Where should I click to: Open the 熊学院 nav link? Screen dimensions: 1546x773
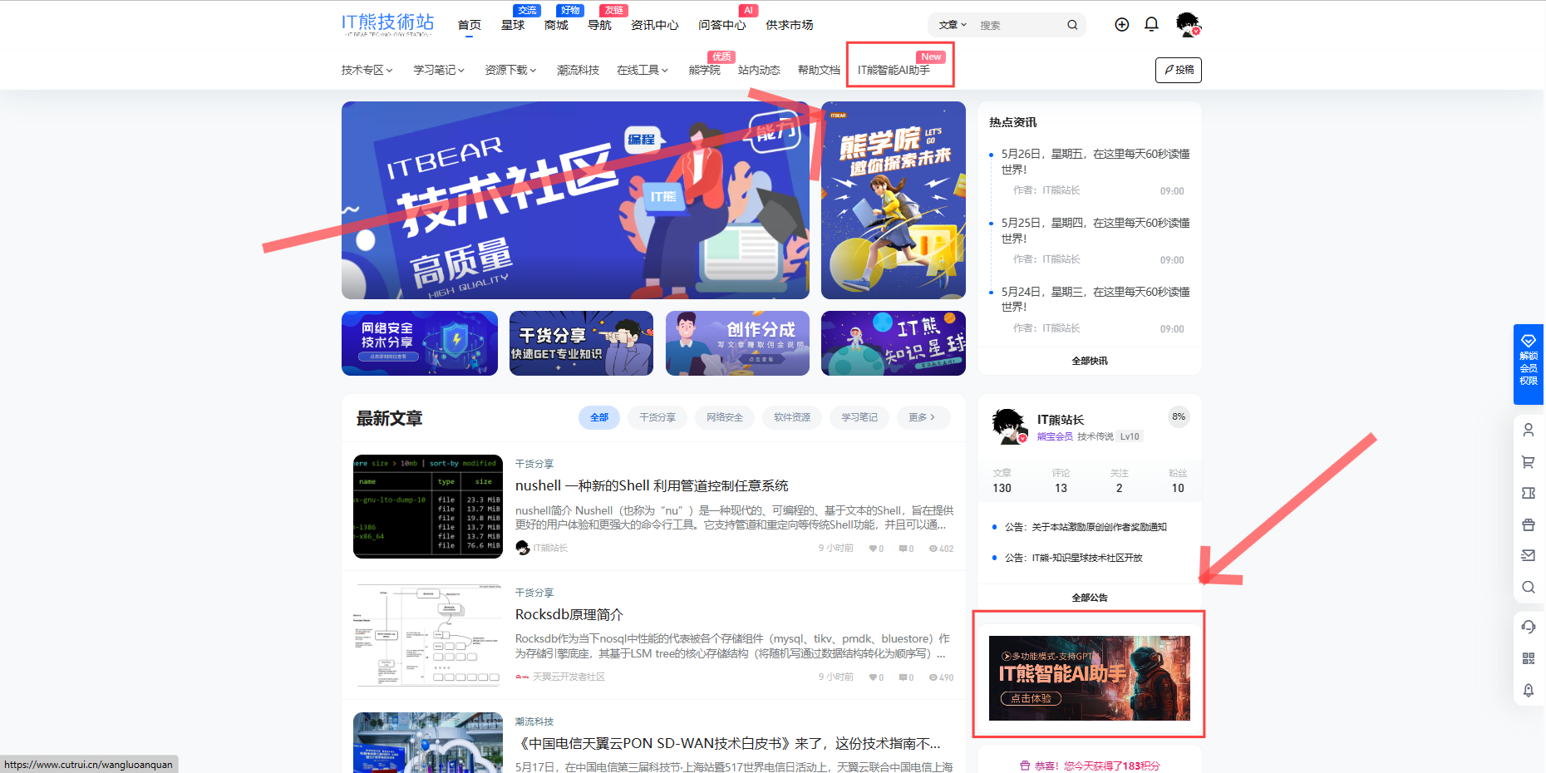tap(704, 70)
